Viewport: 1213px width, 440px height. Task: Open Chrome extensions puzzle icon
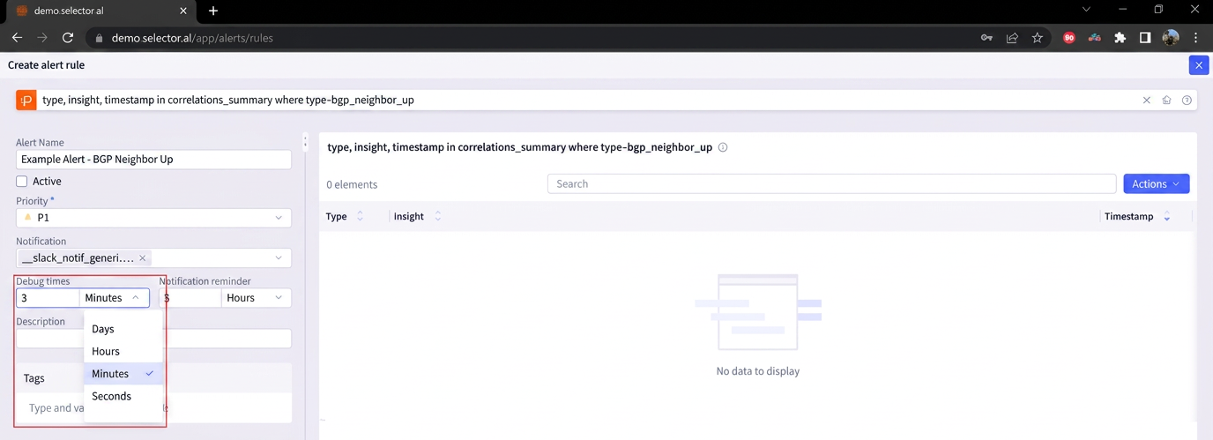(1120, 38)
